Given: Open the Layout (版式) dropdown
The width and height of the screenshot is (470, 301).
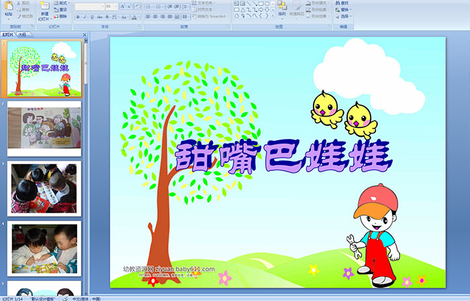Looking at the screenshot, I should click(62, 3).
